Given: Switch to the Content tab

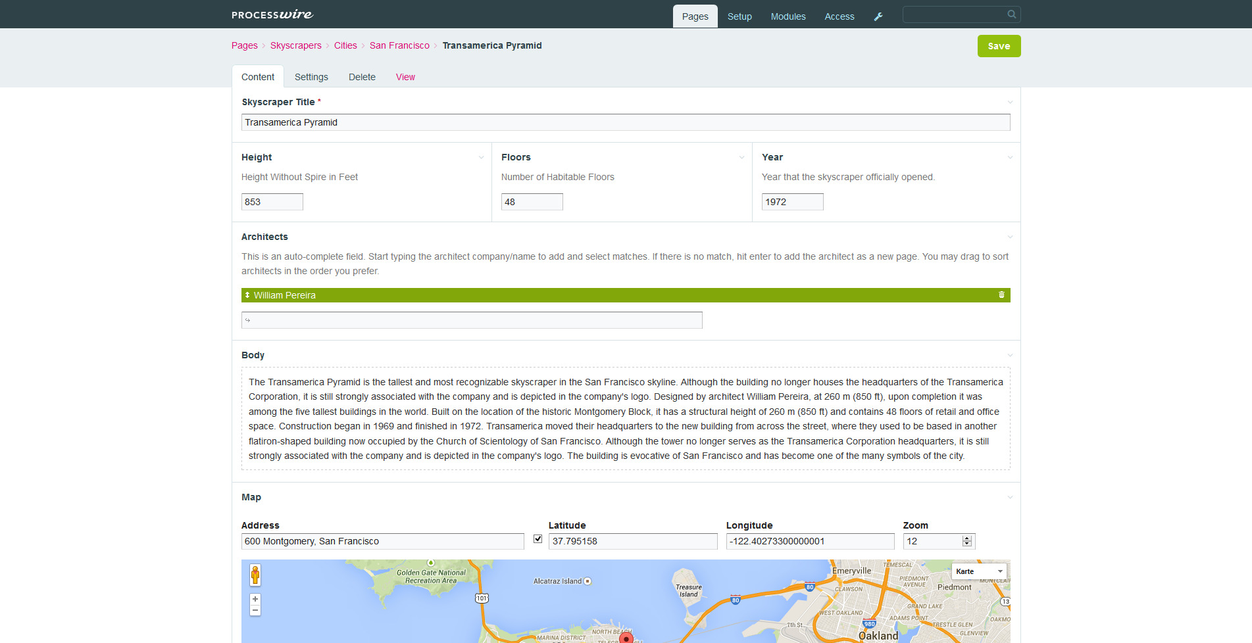Looking at the screenshot, I should coord(258,77).
